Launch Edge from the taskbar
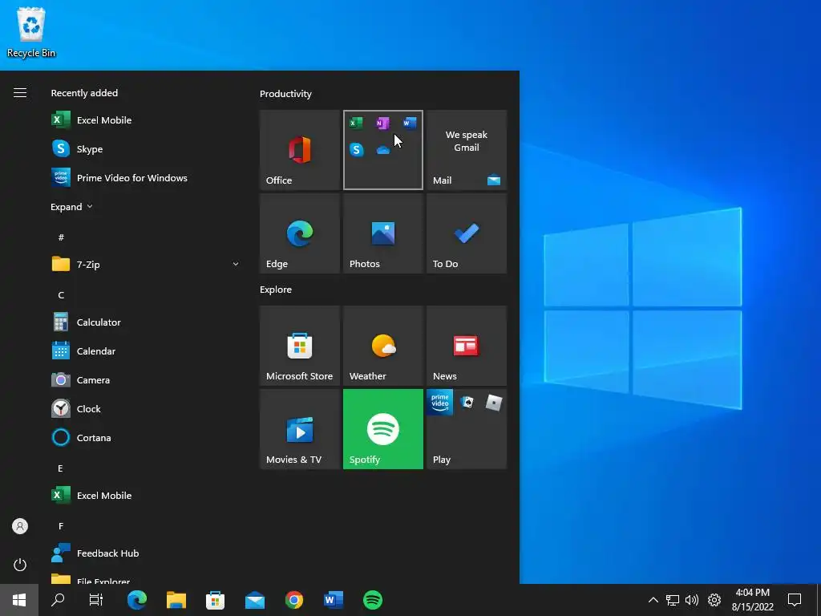The width and height of the screenshot is (821, 616). click(136, 600)
